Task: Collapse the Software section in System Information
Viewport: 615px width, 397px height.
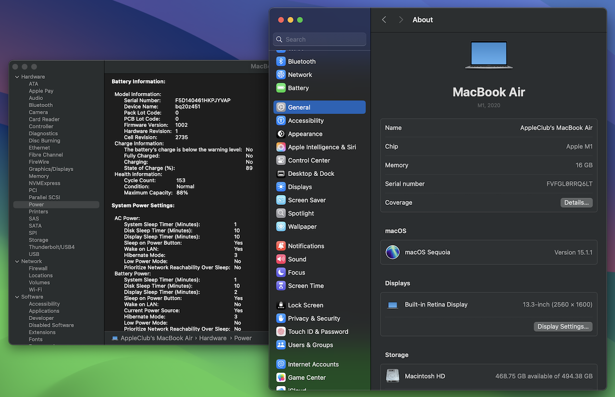Action: [17, 297]
